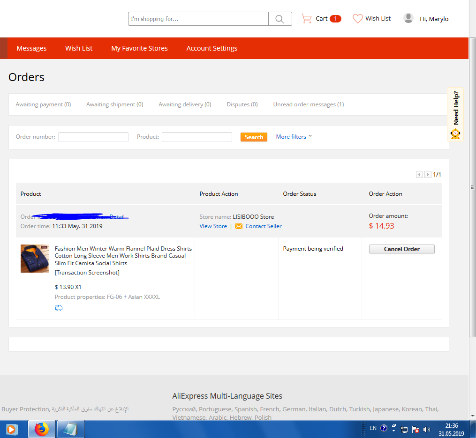Open the Transaction Screenshot link
Screen dimensions: 476x438
point(87,273)
